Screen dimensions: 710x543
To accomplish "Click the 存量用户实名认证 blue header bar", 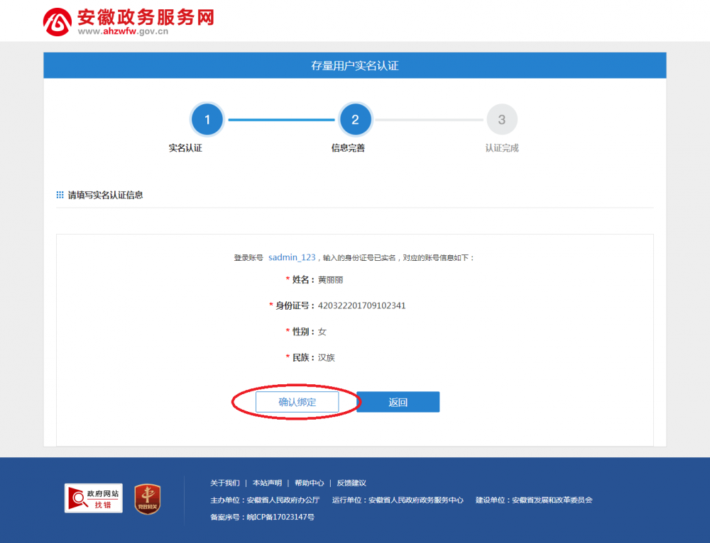I will (355, 66).
